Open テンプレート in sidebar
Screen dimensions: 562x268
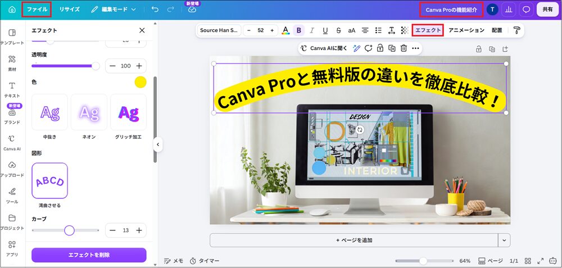12,37
